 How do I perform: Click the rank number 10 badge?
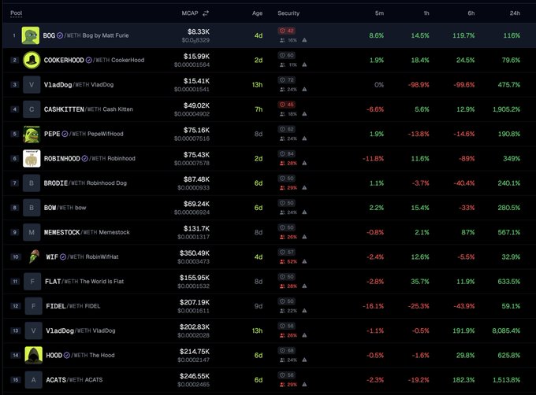(x=16, y=257)
